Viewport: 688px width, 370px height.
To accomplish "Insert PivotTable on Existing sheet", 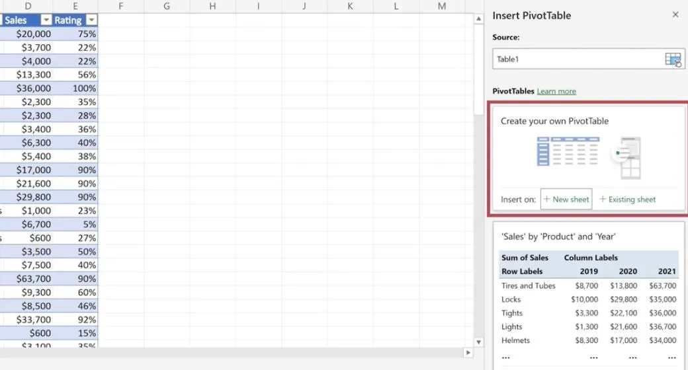I will (x=627, y=200).
